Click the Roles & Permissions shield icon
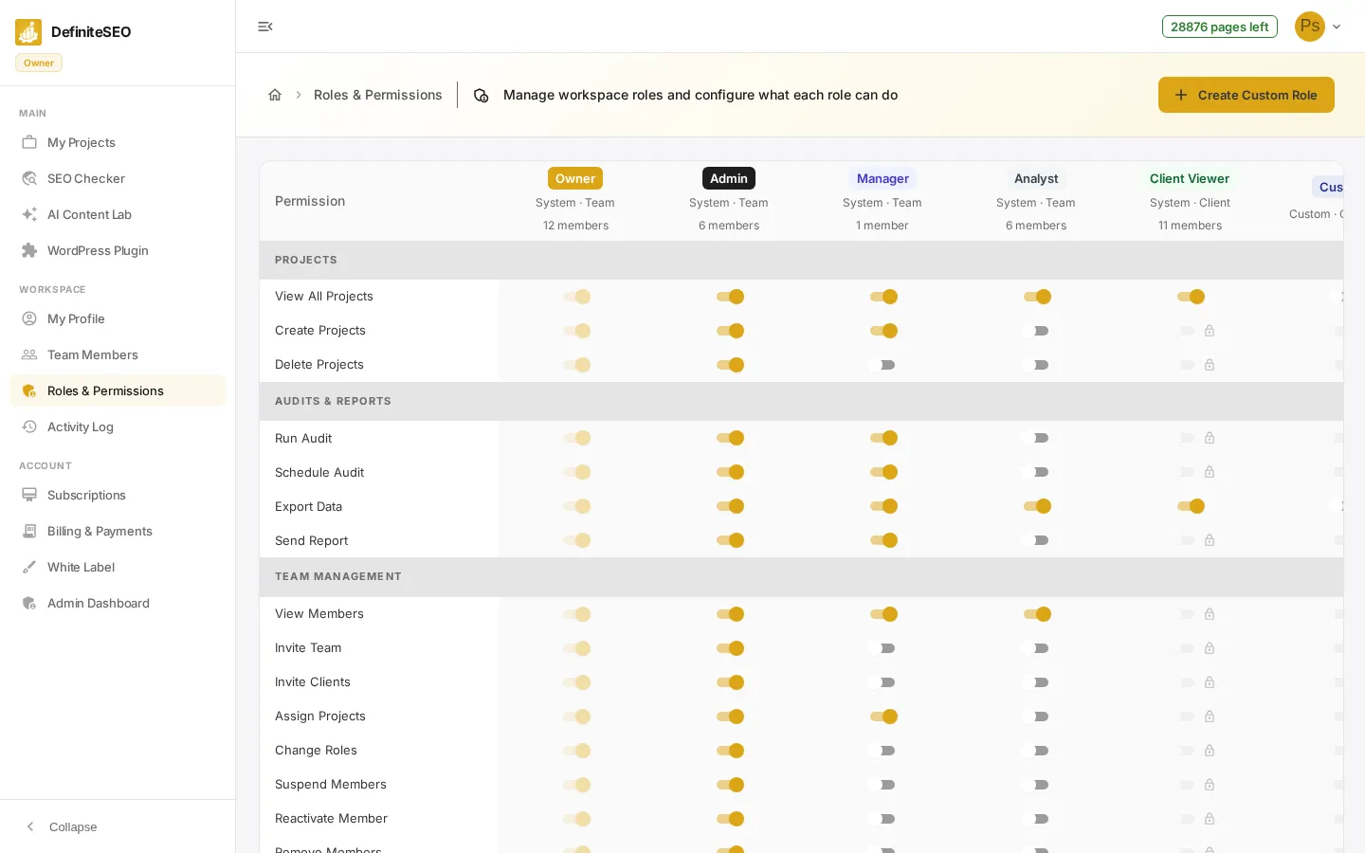The image size is (1365, 853). tap(29, 390)
